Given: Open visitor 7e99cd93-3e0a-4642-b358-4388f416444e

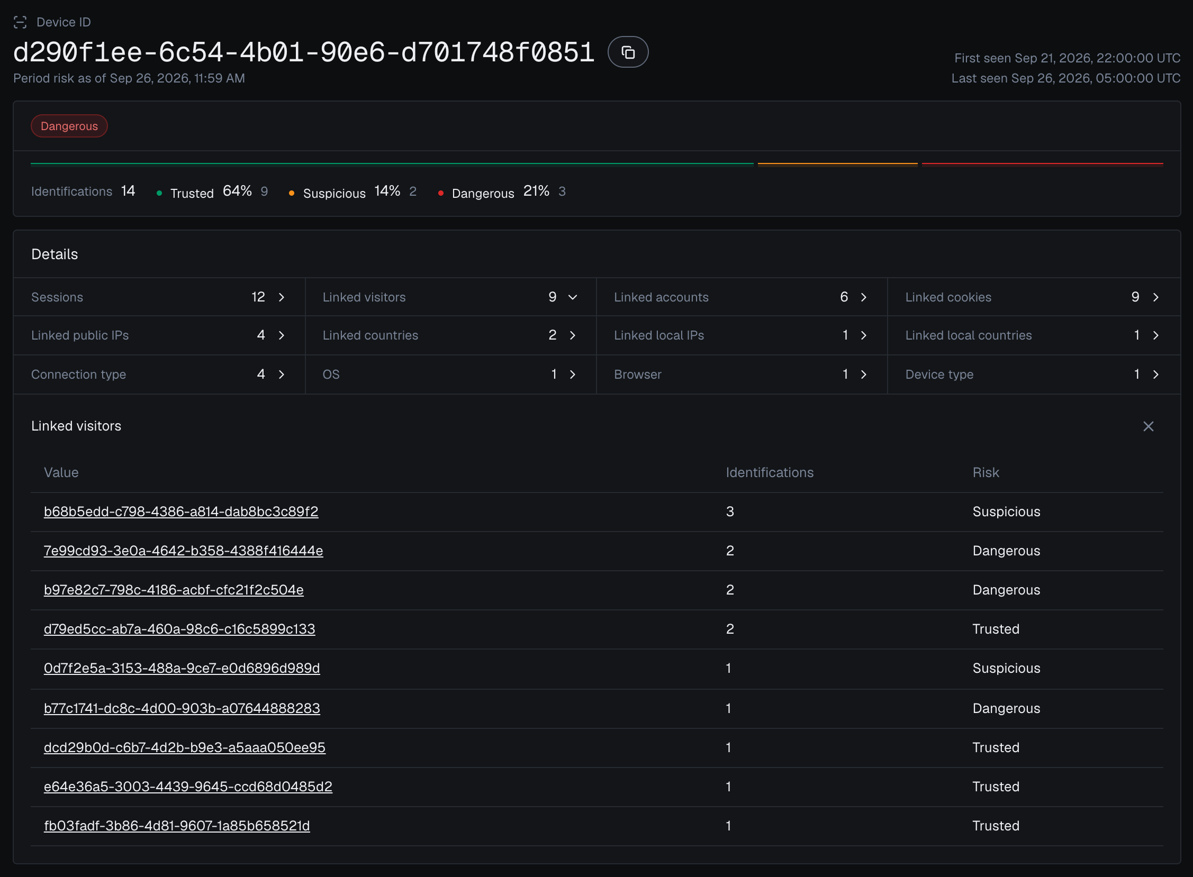Looking at the screenshot, I should click(x=183, y=551).
